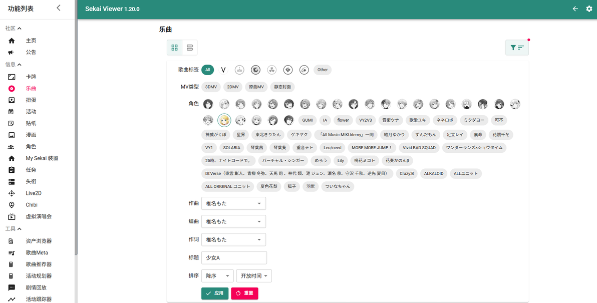This screenshot has width=597, height=303.
Task: Select the Virtual Singer V tag icon
Action: 223,70
